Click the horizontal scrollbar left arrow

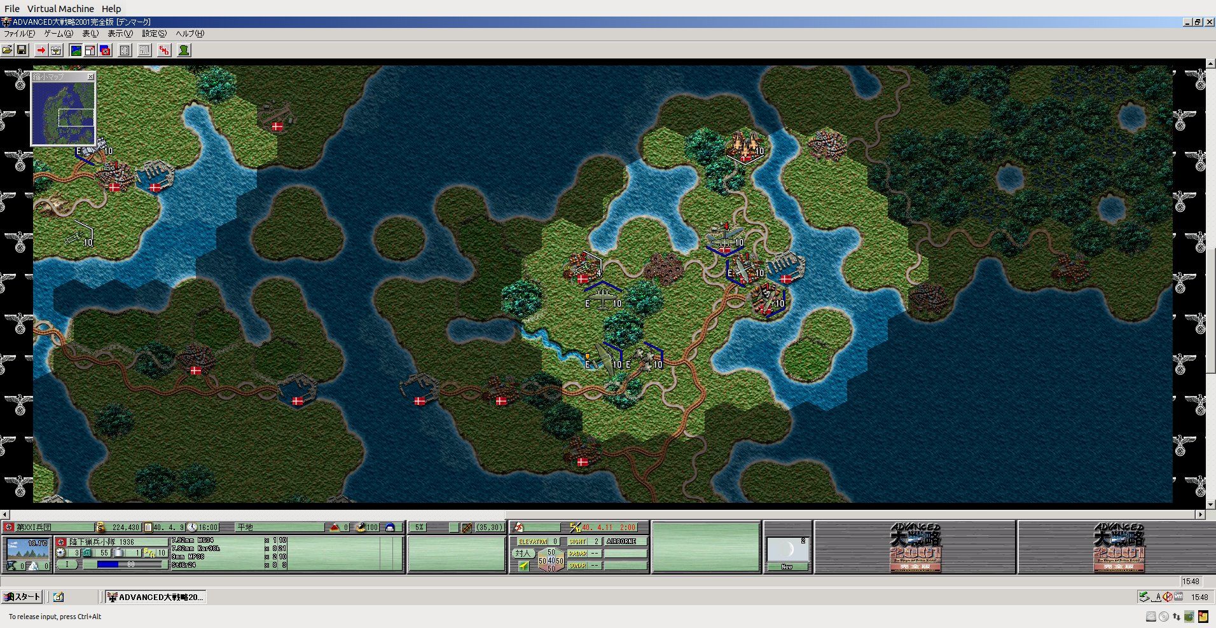coord(5,514)
